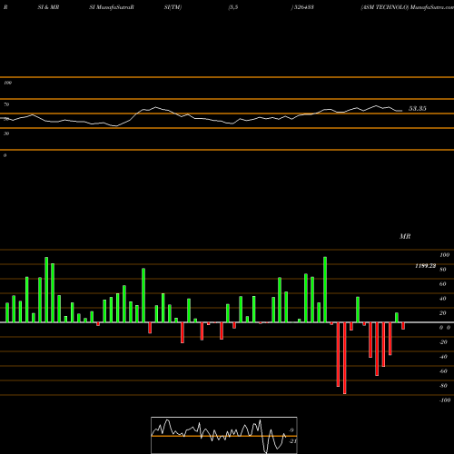Click the RSI axis label 100
The height and width of the screenshot is (454, 454).
pos(7,83)
